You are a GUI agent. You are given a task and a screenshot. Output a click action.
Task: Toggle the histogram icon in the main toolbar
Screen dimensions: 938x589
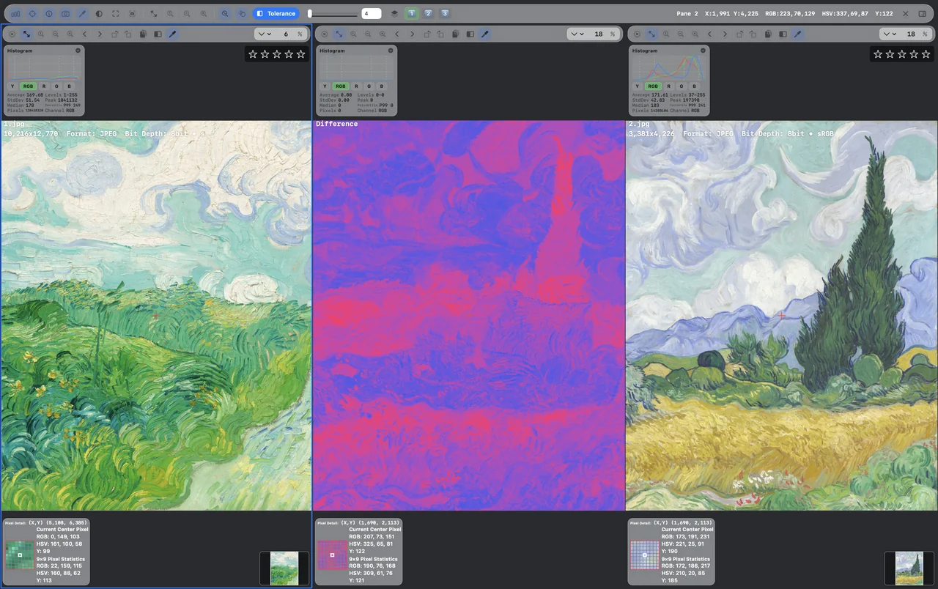tap(15, 14)
